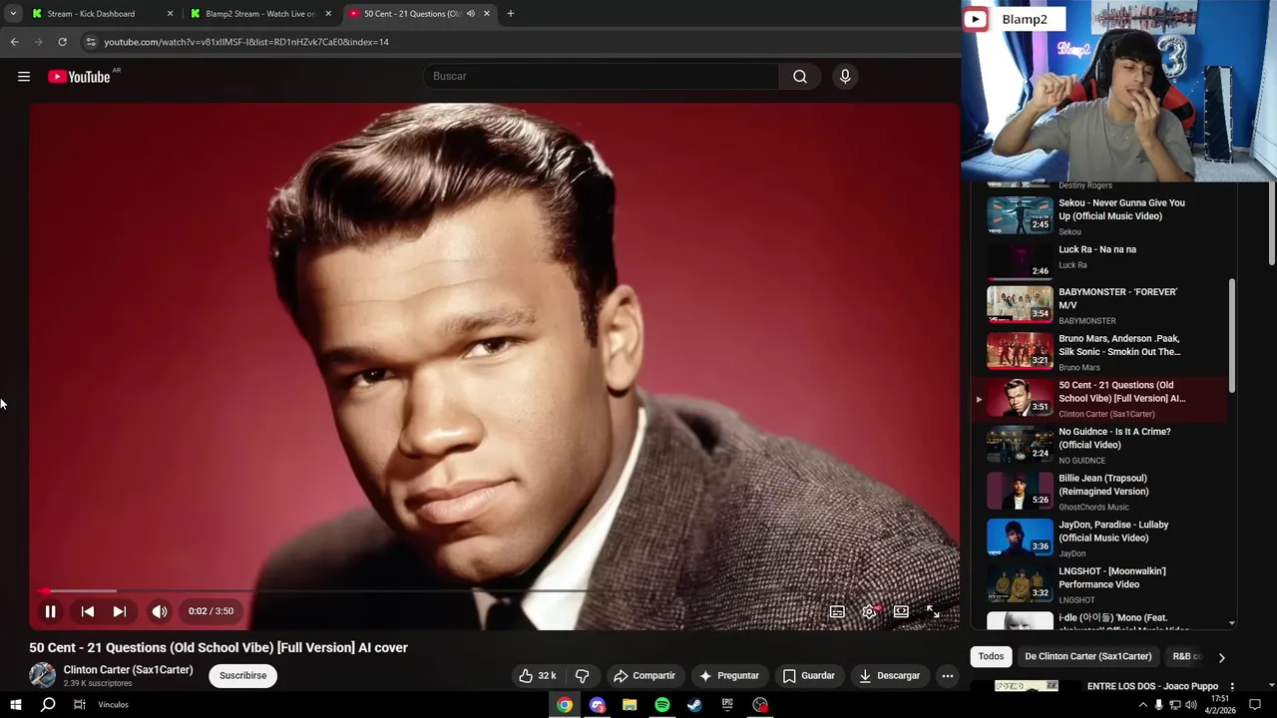Screen dimensions: 1277x718
Task: Click the search magnifier button
Action: 800,77
